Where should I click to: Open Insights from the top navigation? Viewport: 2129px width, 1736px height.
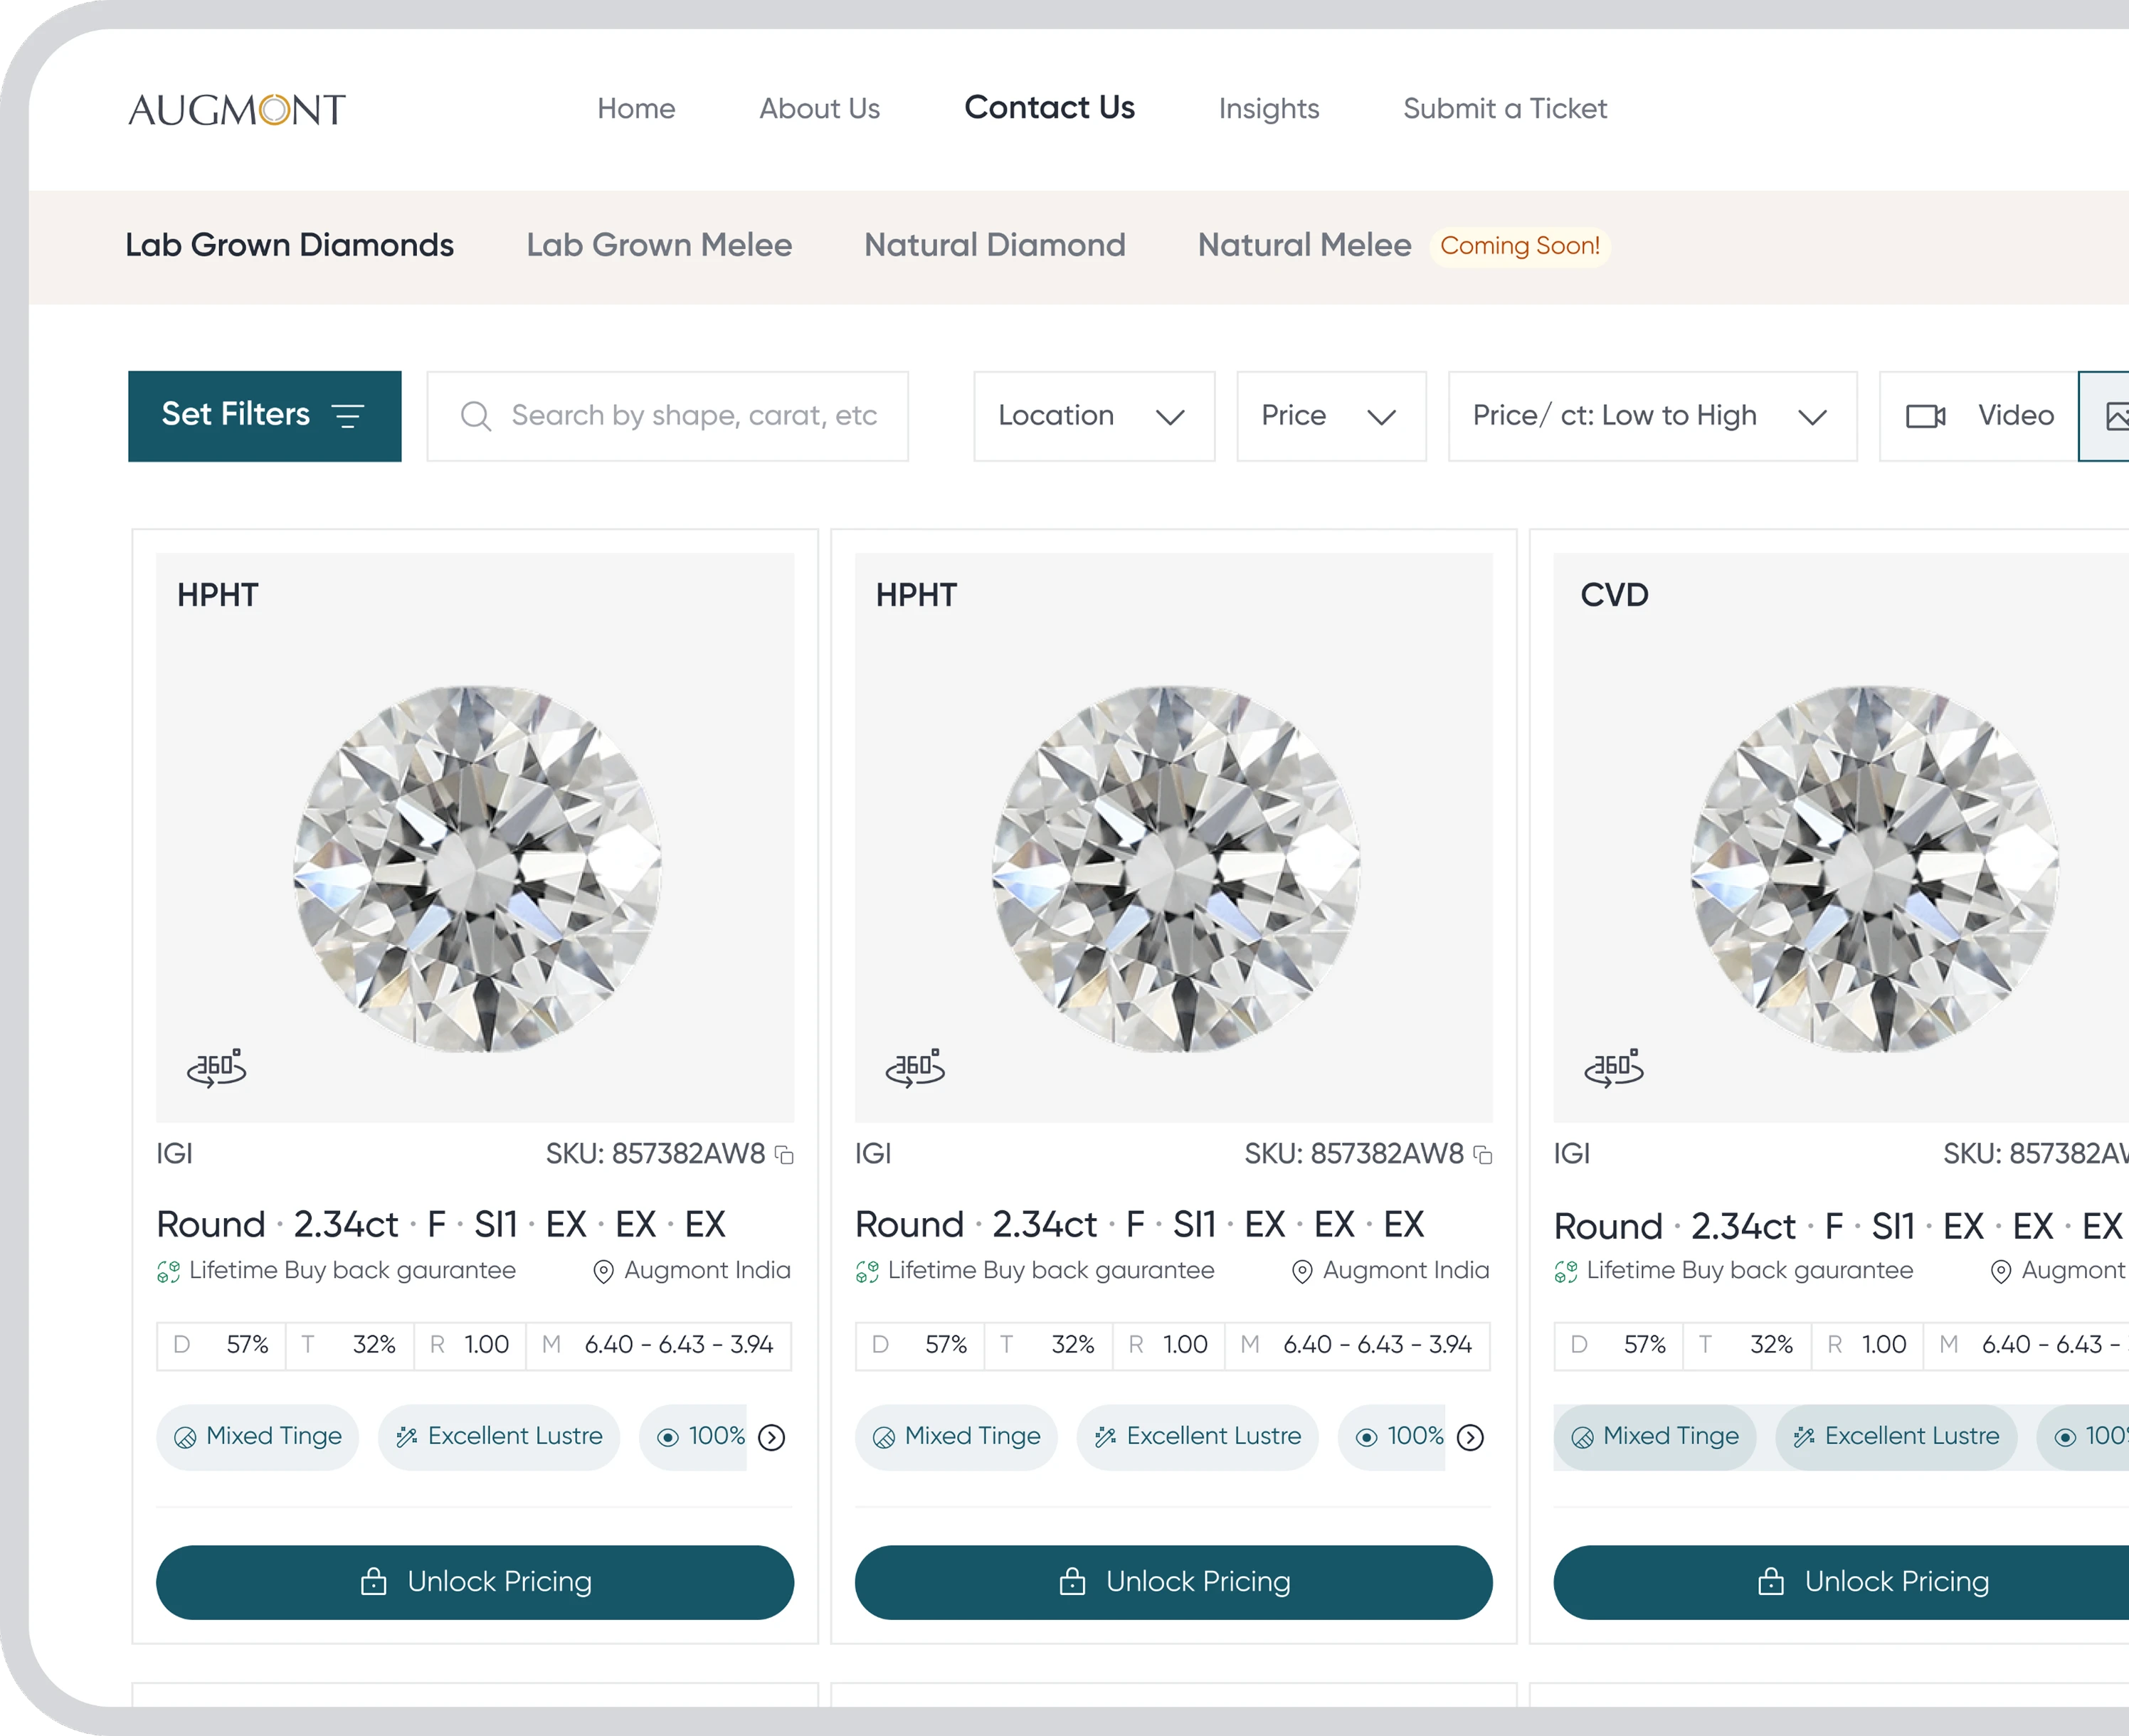1268,108
